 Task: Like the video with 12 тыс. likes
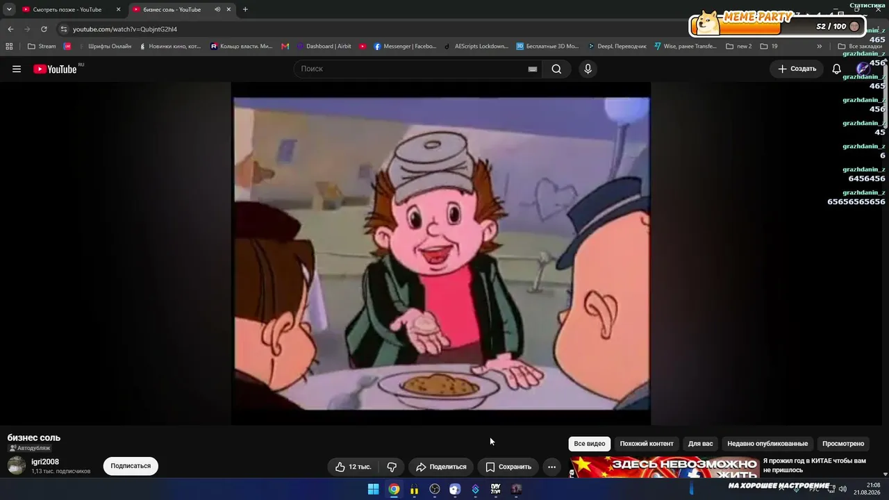(x=354, y=467)
